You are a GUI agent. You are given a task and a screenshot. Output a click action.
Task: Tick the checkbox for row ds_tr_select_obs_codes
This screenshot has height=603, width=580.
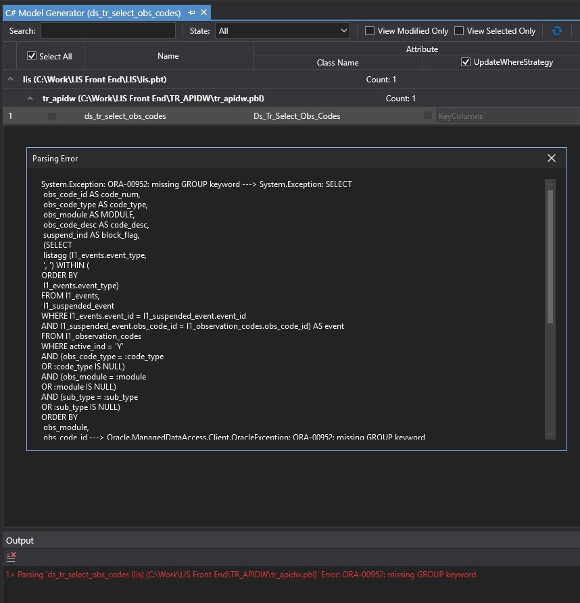(x=52, y=116)
